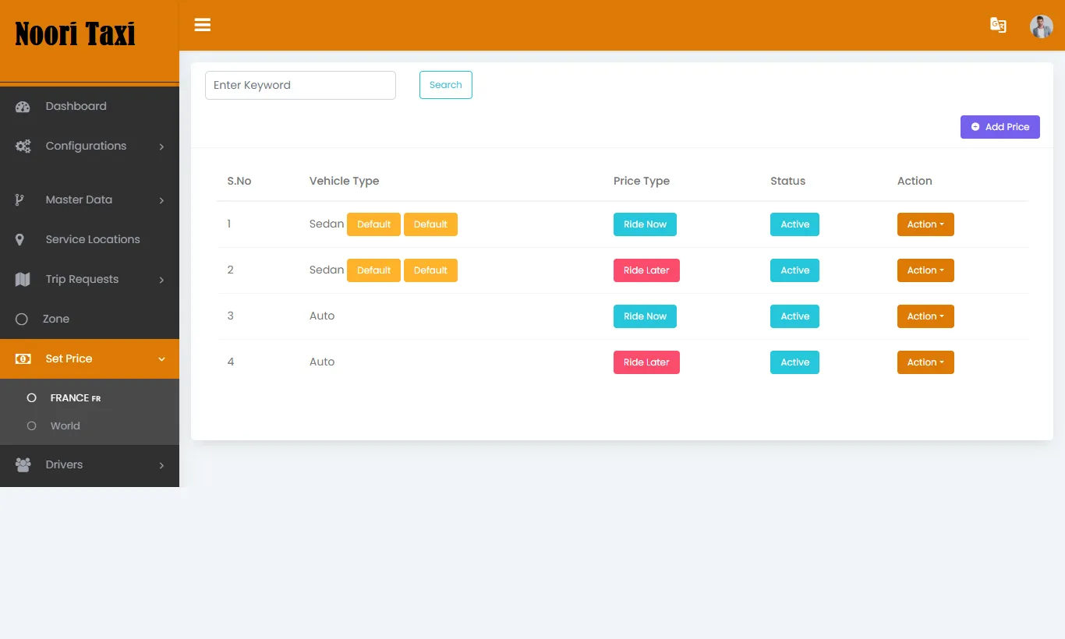This screenshot has height=639, width=1065.
Task: Click the Ride Later pink badge
Action: [x=646, y=270]
